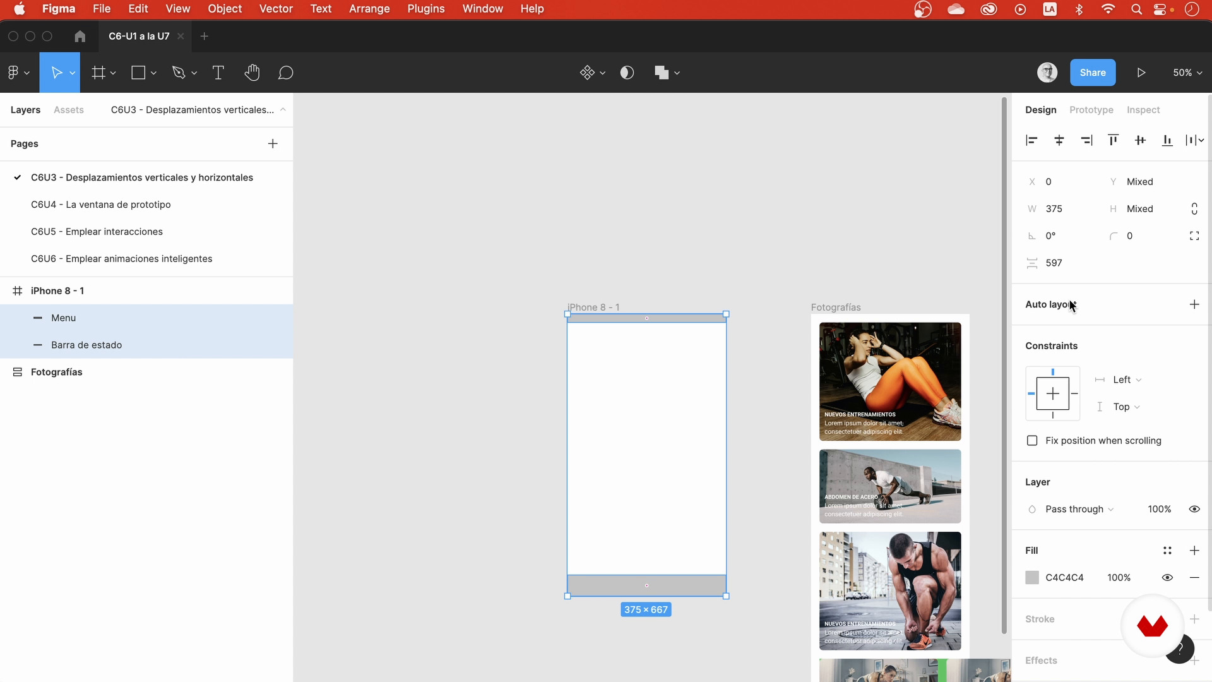Toggle independent corners icon
Image resolution: width=1212 pixels, height=682 pixels.
click(1194, 236)
